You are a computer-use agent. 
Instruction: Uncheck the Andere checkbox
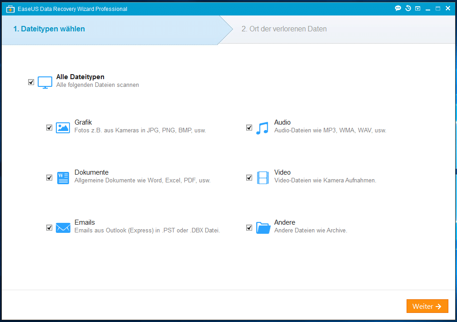point(249,228)
